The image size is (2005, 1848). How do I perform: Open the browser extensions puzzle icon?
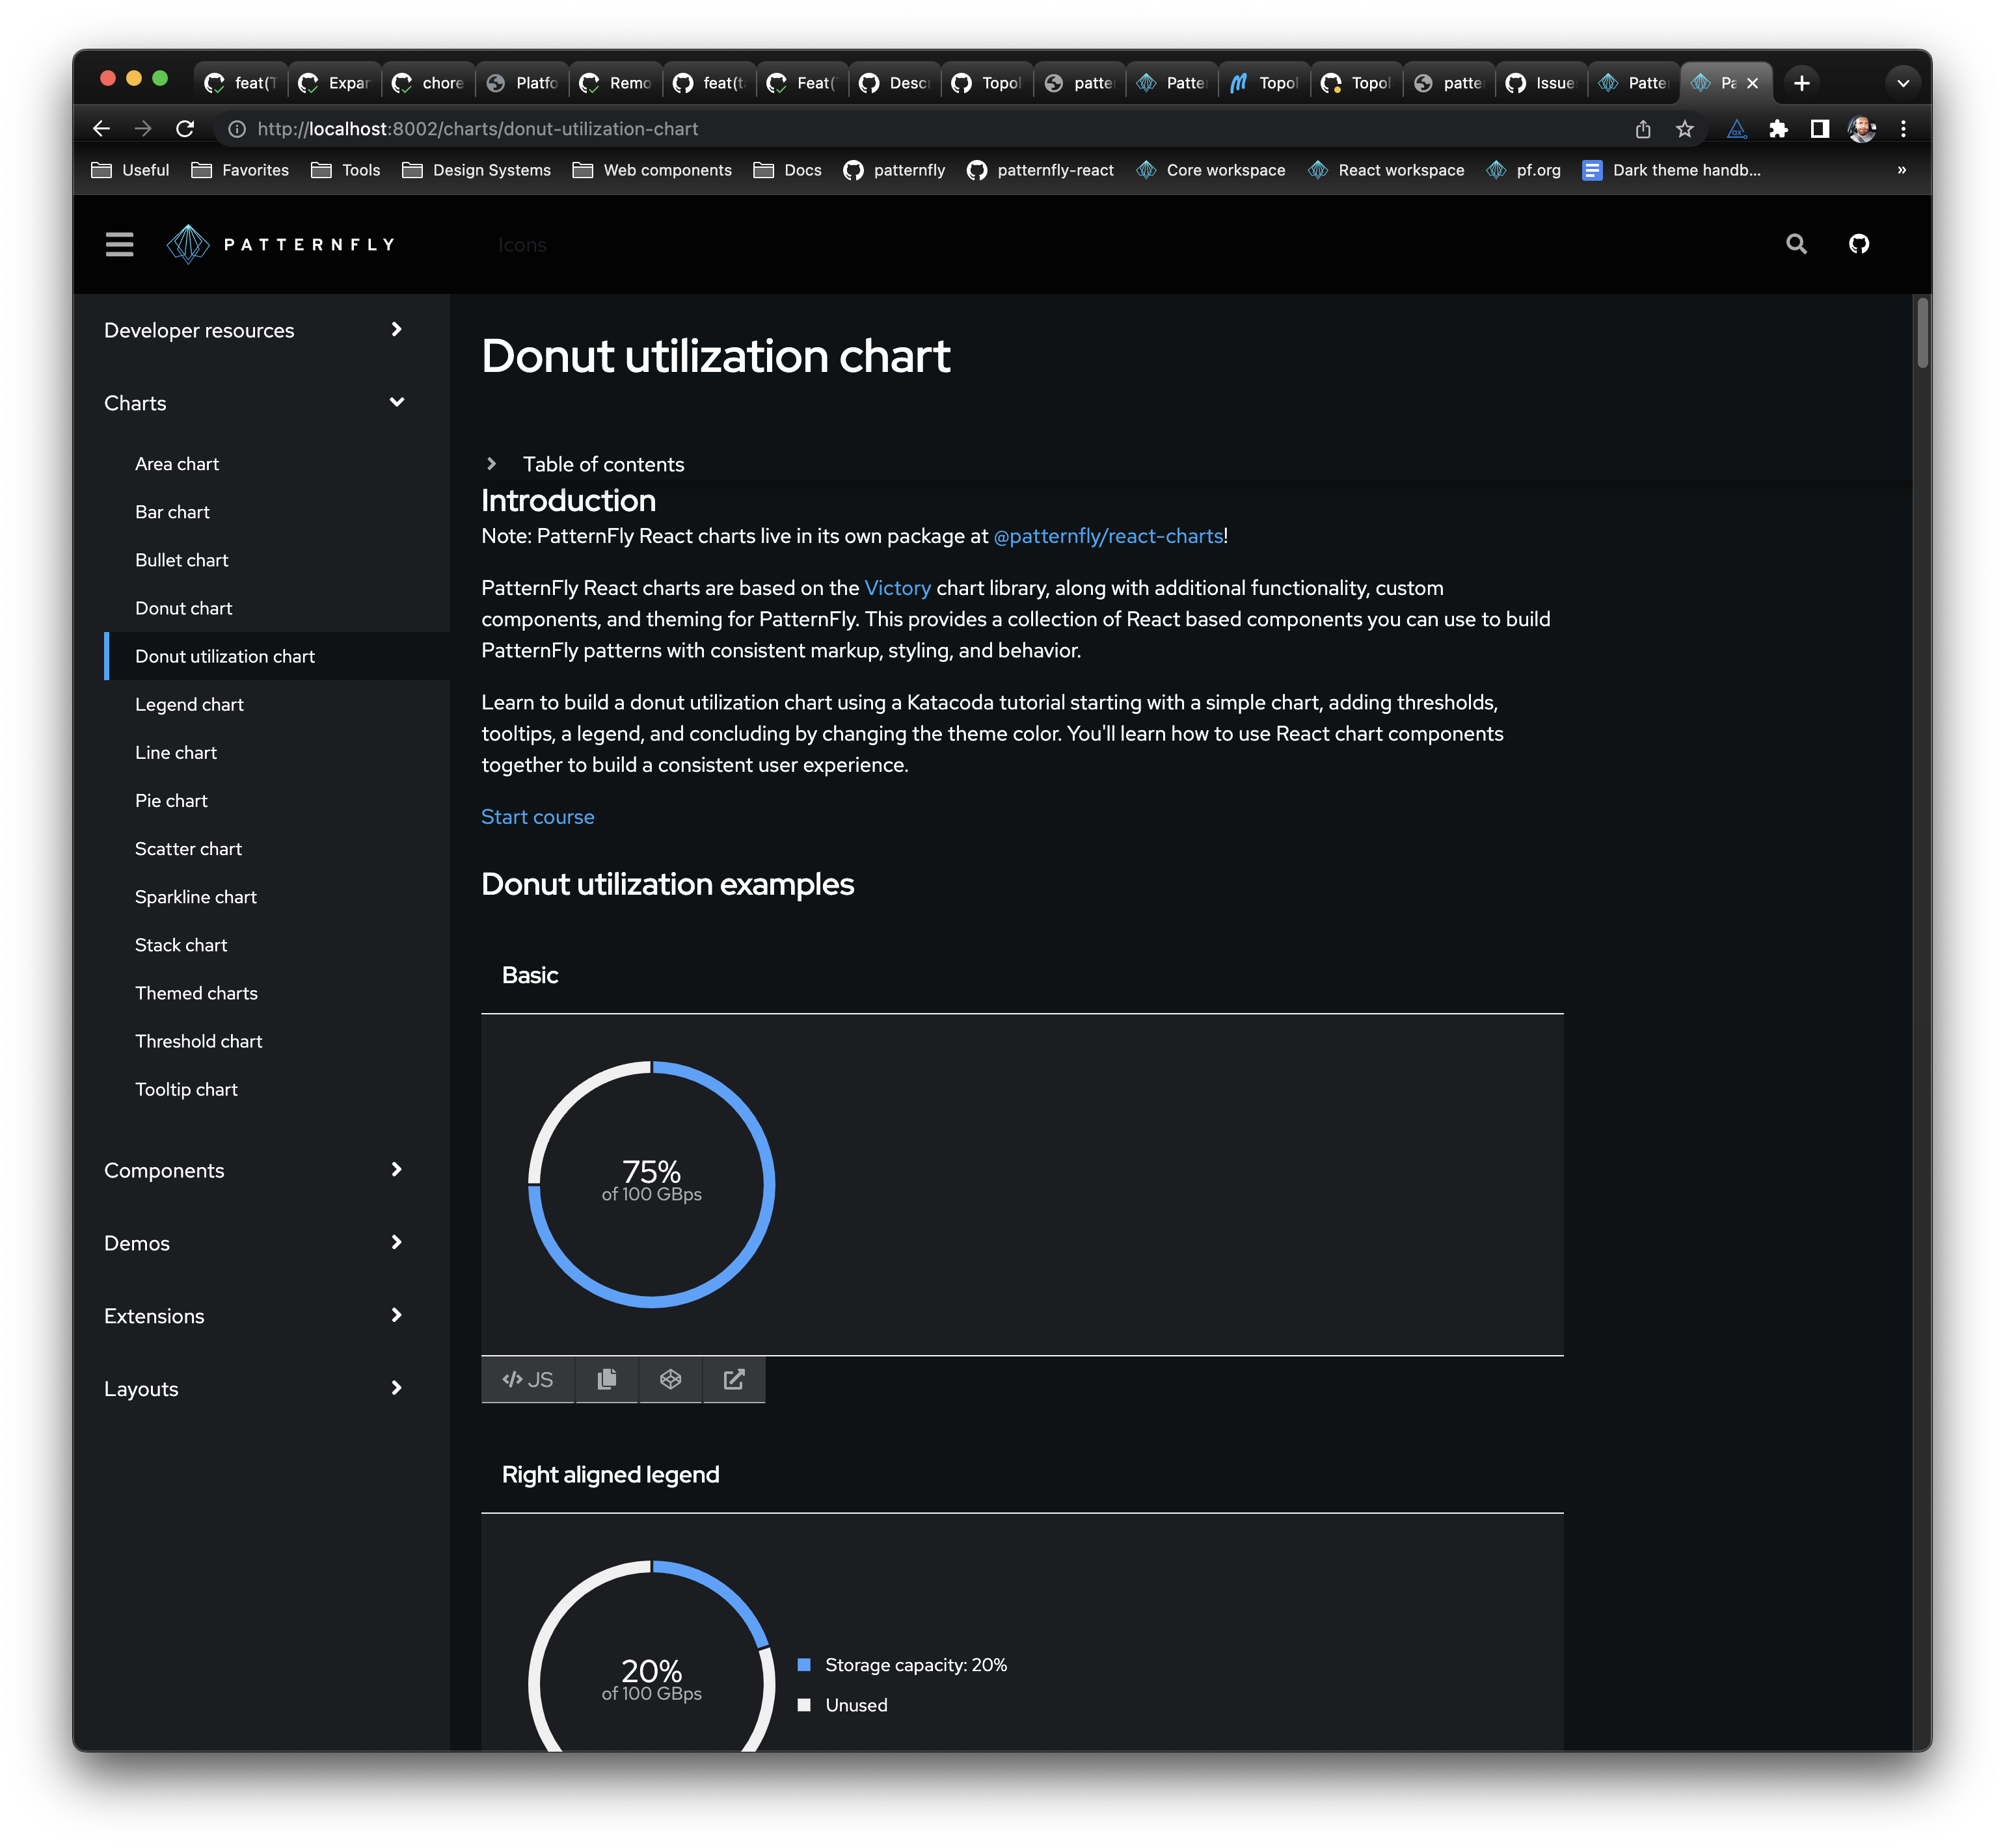(1778, 129)
